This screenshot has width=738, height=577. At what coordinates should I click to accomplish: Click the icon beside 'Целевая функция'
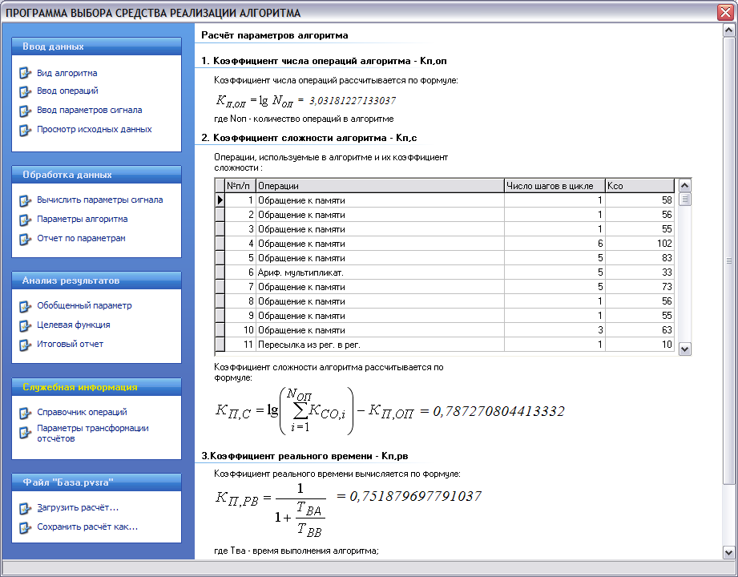[25, 325]
